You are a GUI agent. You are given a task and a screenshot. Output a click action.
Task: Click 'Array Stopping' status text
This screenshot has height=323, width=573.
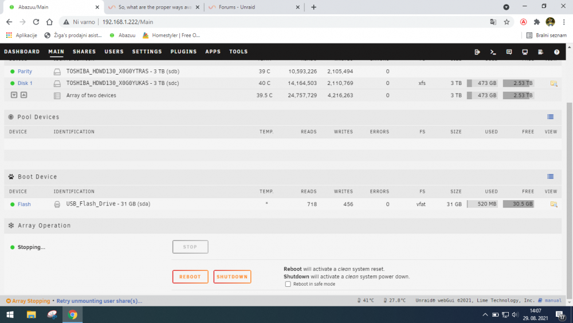31,301
